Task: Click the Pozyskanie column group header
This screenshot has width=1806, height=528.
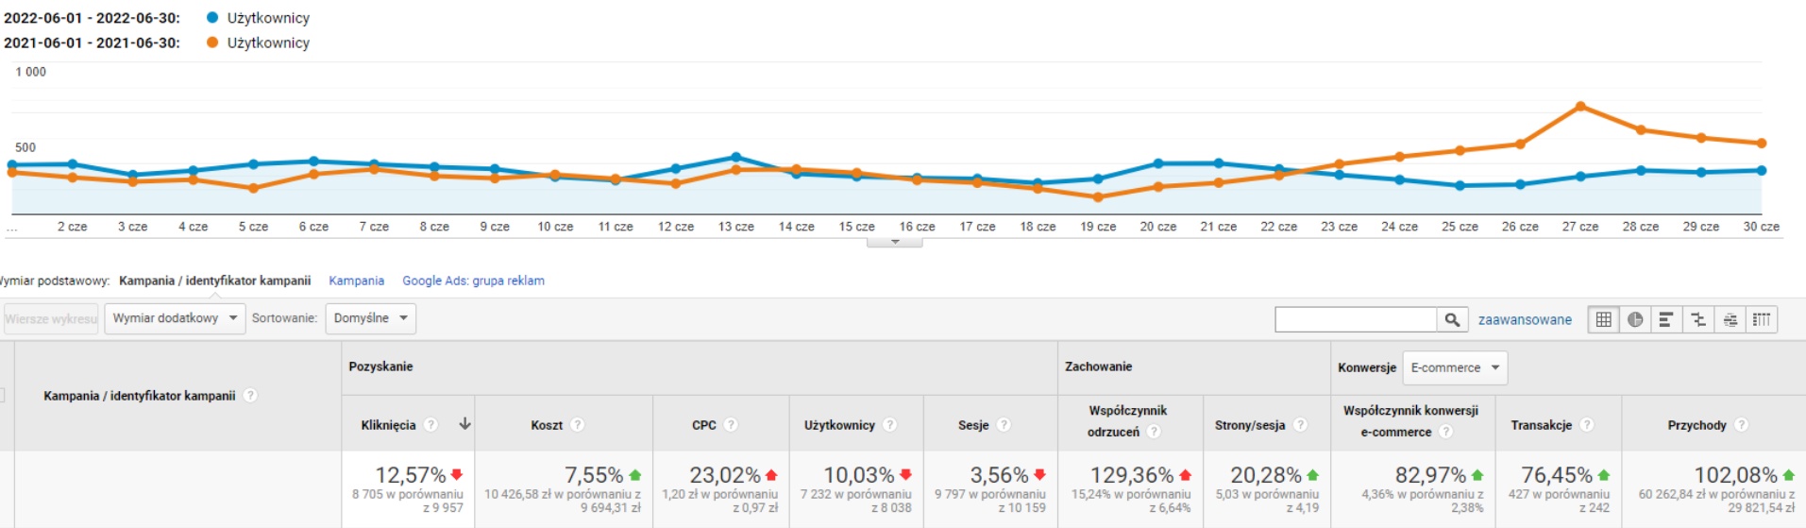Action: pyautogui.click(x=380, y=366)
